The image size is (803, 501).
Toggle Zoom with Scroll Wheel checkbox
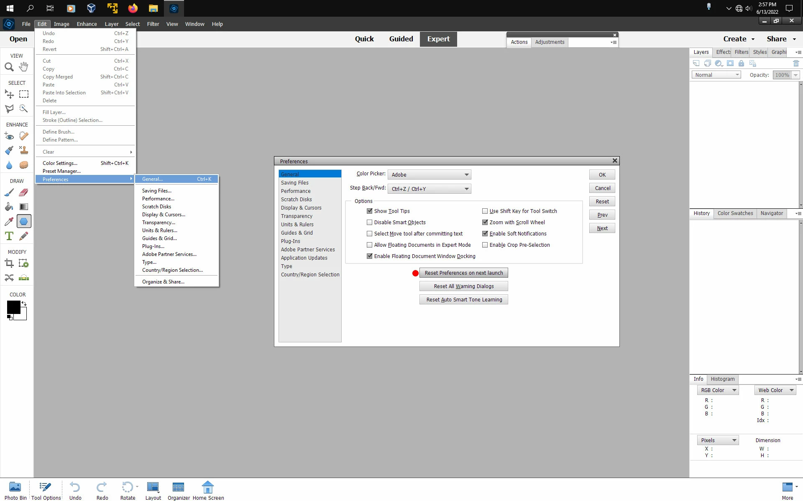pos(485,223)
